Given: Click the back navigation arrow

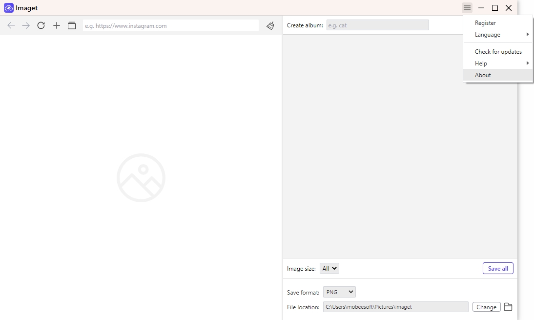Looking at the screenshot, I should (11, 25).
